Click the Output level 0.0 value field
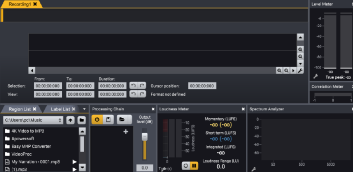 [145, 168]
